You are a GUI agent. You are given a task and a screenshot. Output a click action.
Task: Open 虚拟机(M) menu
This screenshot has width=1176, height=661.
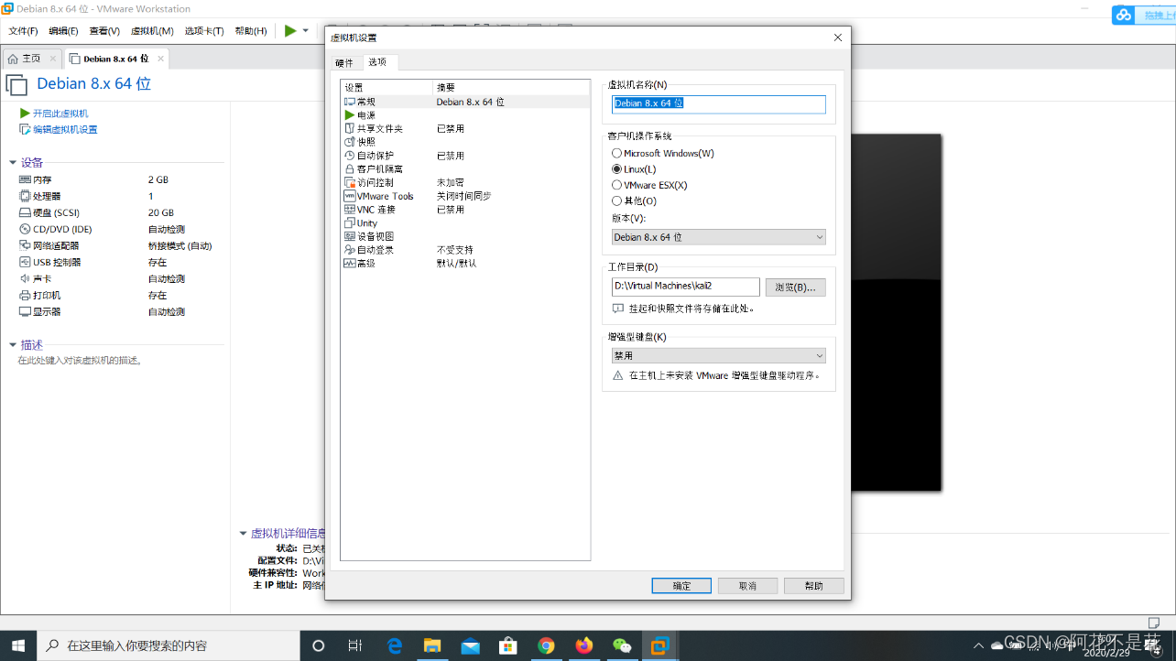(x=152, y=31)
